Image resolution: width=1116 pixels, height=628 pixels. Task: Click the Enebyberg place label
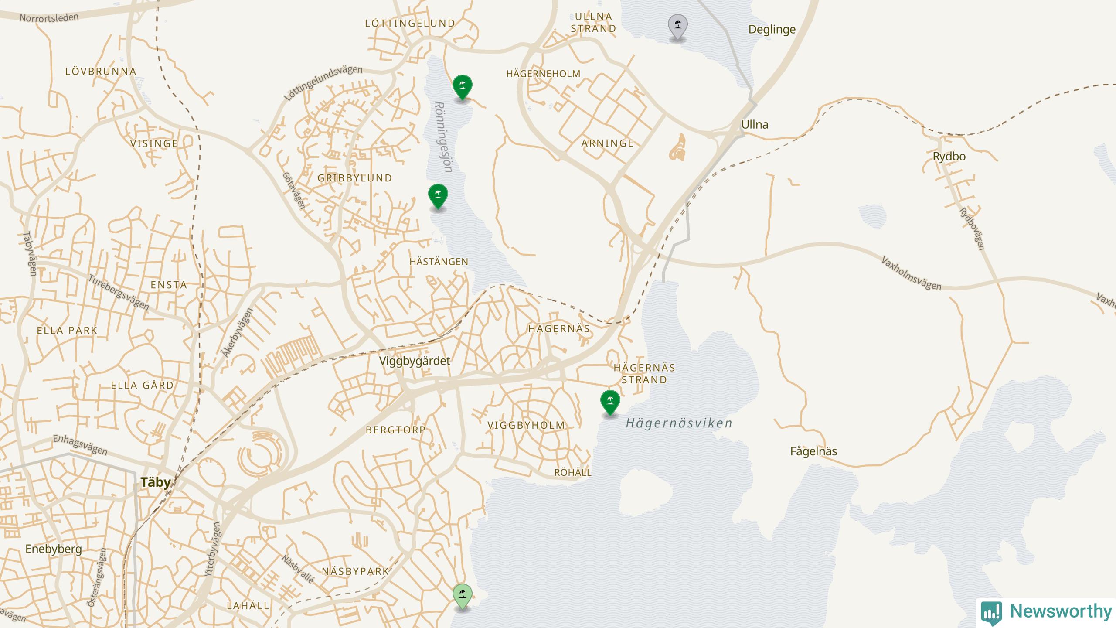click(x=54, y=549)
